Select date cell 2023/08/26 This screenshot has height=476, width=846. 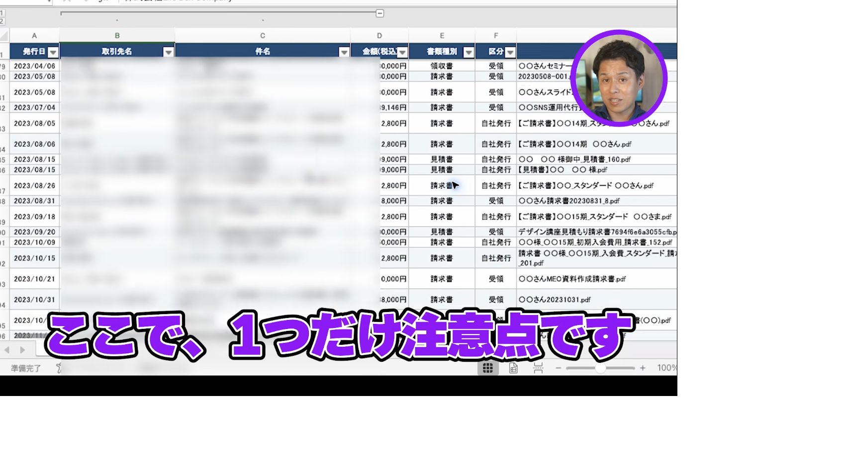34,185
